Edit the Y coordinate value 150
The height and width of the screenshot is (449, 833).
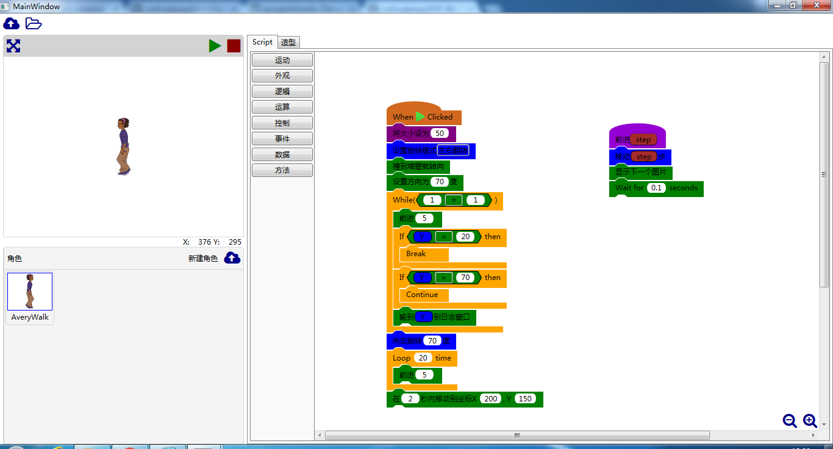click(x=525, y=399)
